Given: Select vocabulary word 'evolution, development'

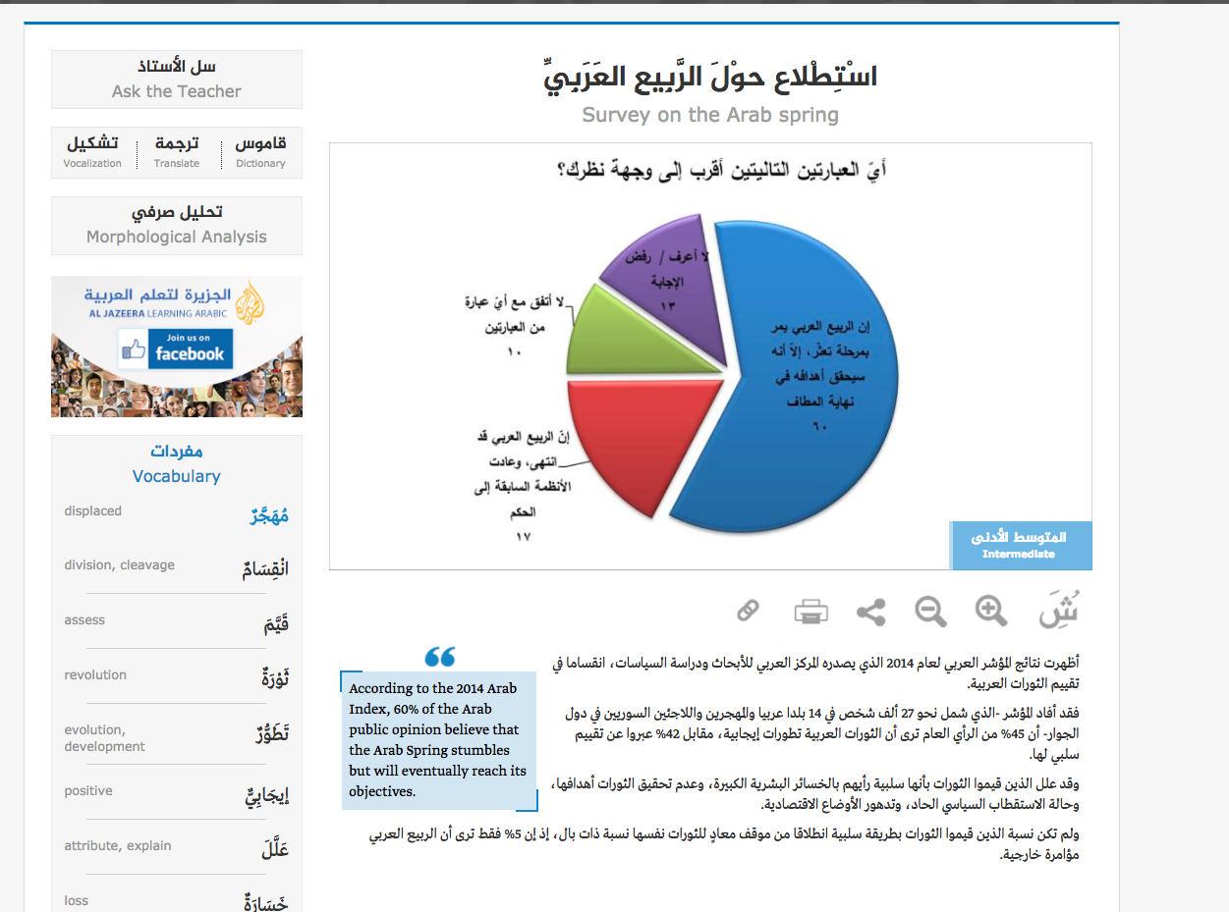Looking at the screenshot, I should click(x=104, y=738).
